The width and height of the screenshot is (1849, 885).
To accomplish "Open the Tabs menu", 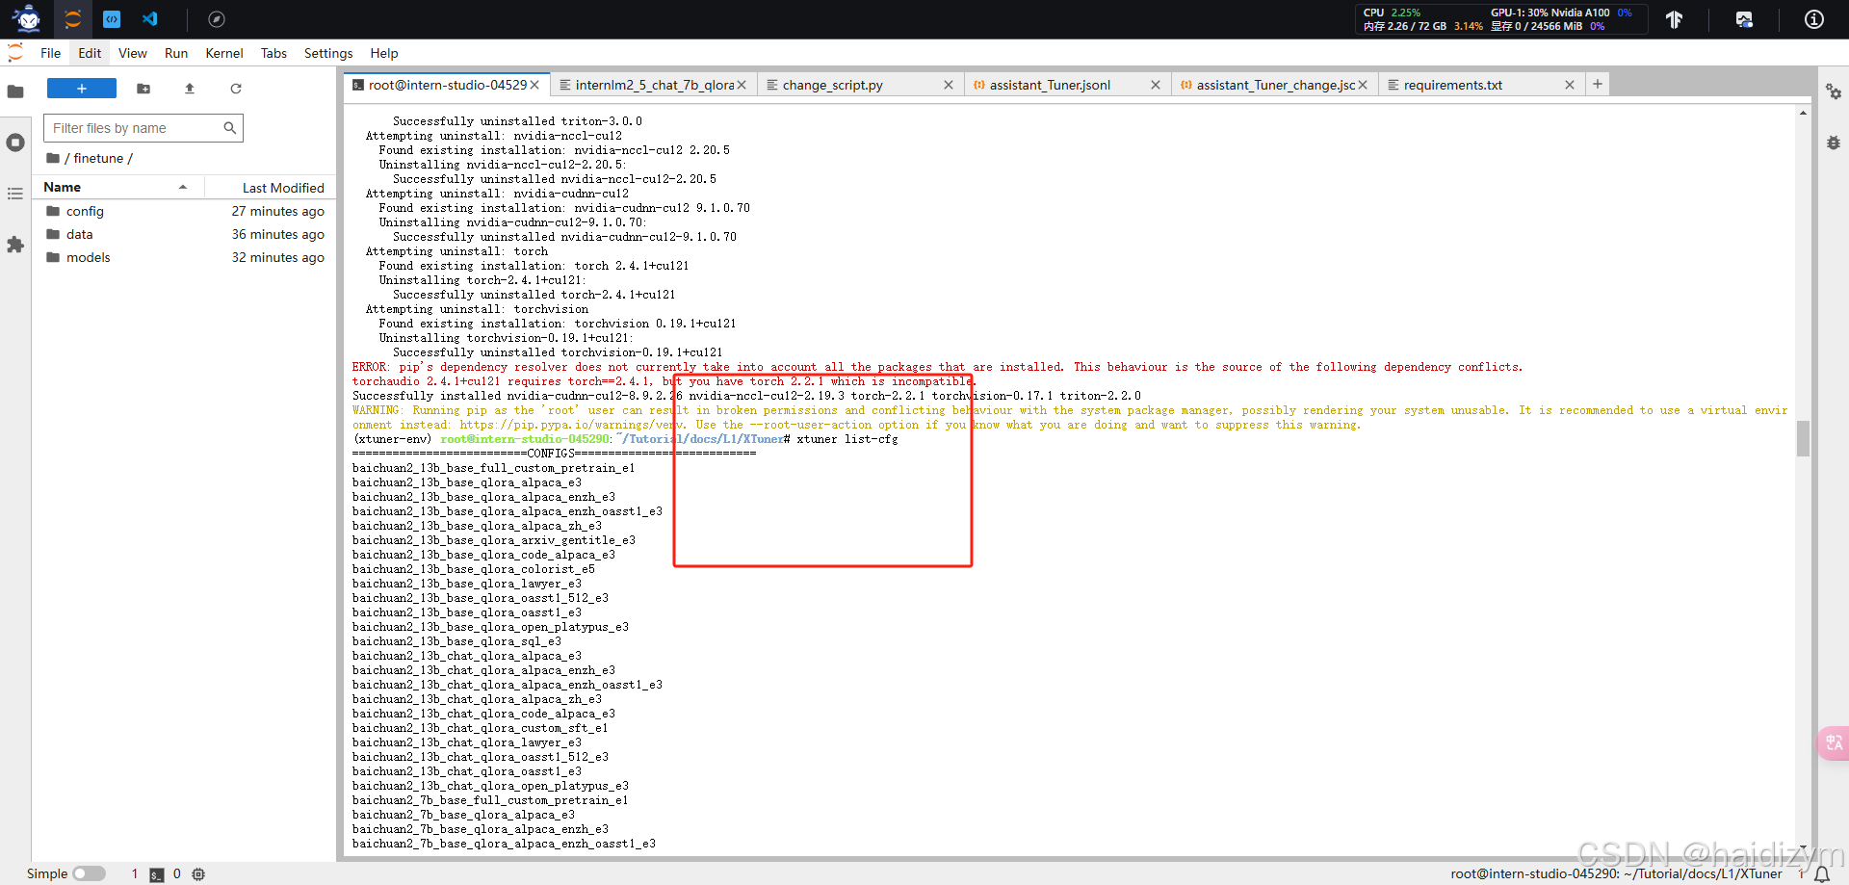I will tap(274, 53).
